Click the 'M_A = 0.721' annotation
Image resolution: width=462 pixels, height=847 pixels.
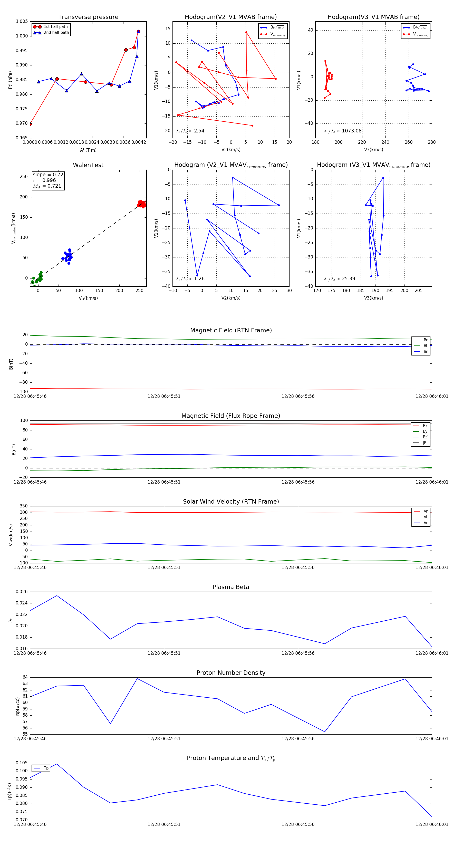47,186
